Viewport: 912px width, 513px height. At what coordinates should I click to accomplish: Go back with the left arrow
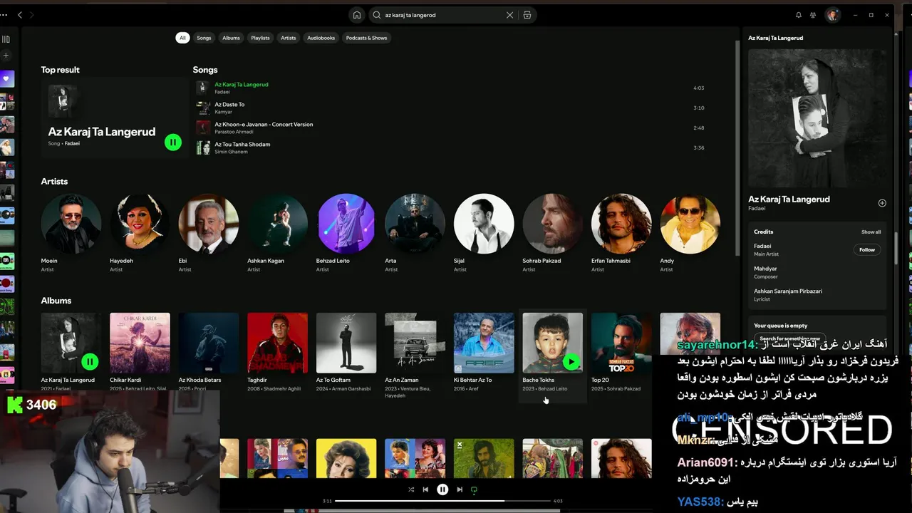point(20,15)
